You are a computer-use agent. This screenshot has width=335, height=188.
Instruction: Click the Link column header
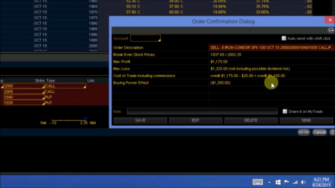(x=91, y=80)
